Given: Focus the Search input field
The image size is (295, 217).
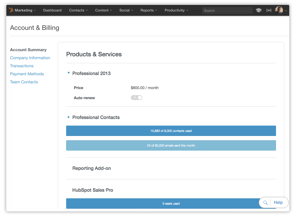Looking at the screenshot, I should 227,11.
